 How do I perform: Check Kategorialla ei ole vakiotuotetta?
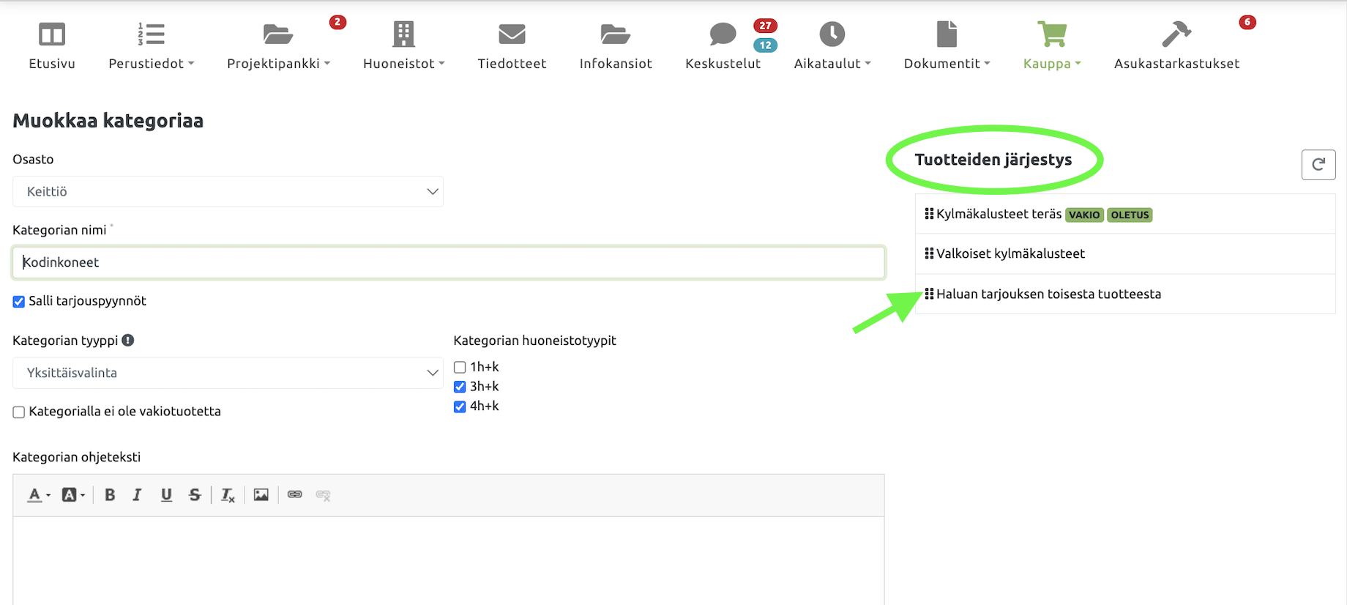(19, 412)
